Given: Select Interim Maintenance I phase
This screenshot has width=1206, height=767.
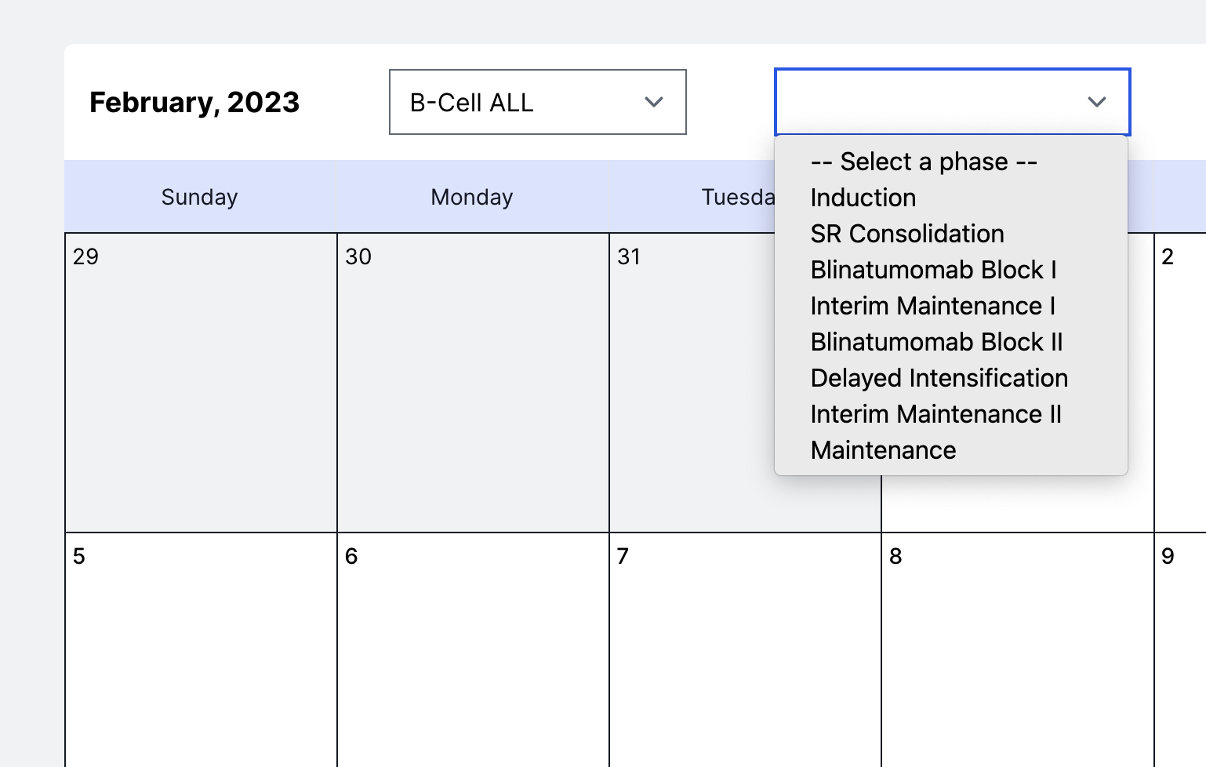Looking at the screenshot, I should tap(932, 306).
